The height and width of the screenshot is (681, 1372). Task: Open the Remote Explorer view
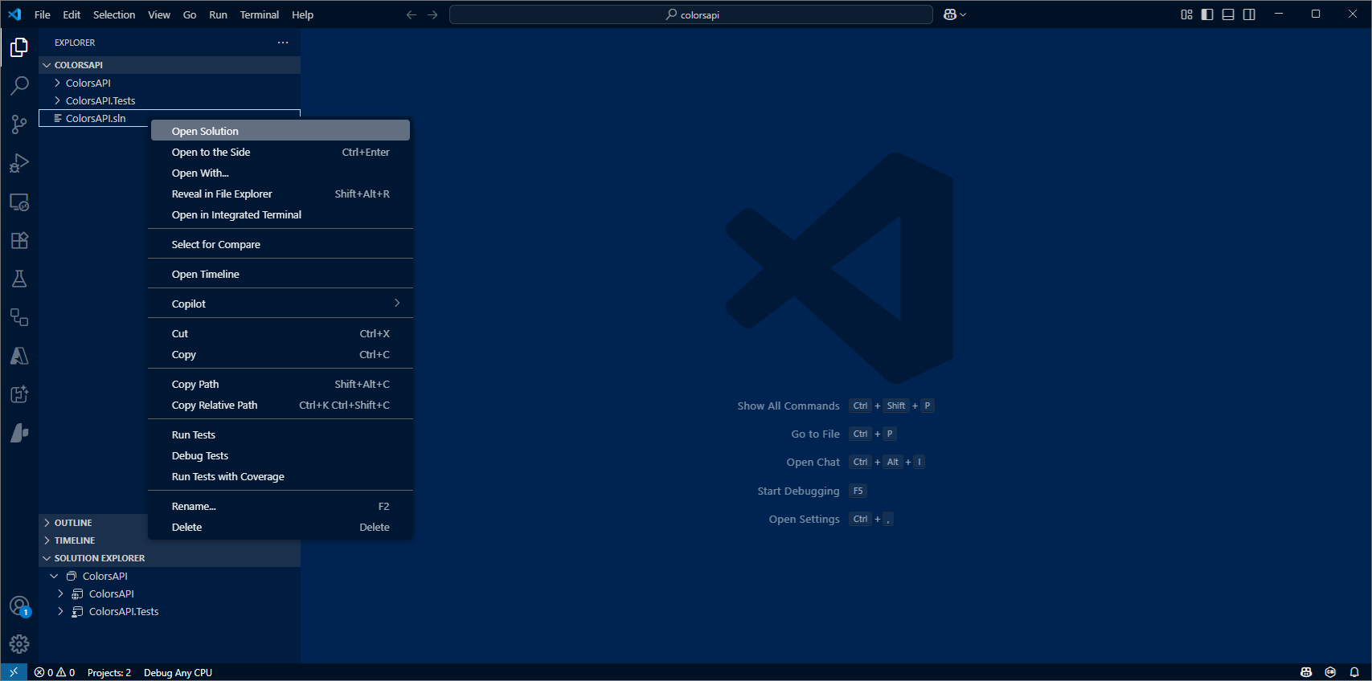(19, 202)
